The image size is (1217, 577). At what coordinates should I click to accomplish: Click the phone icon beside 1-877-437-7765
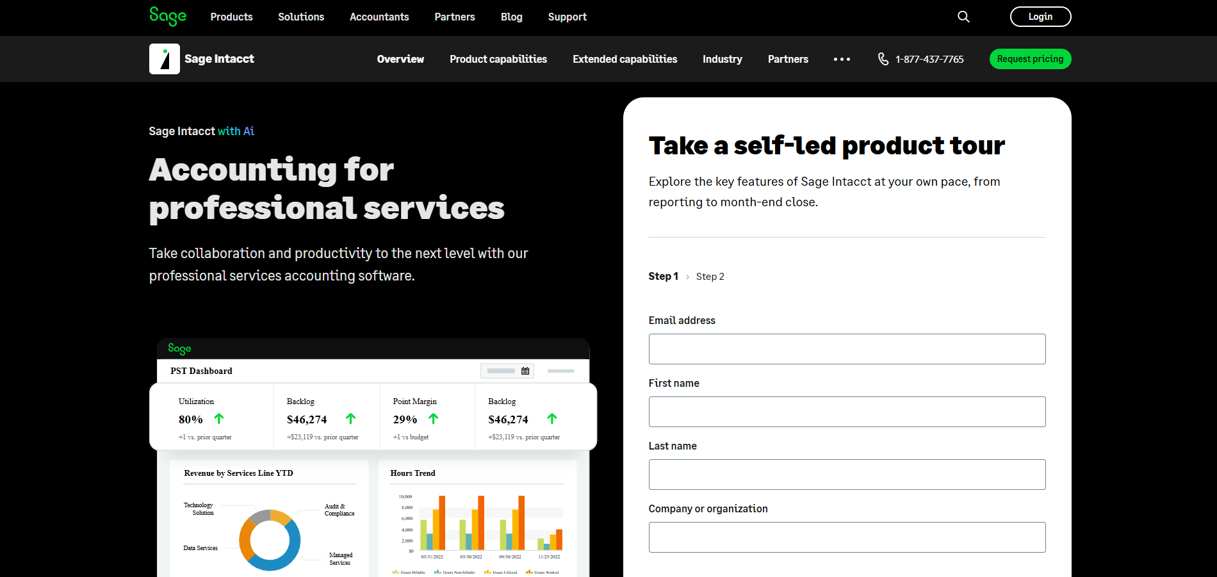[x=883, y=59]
